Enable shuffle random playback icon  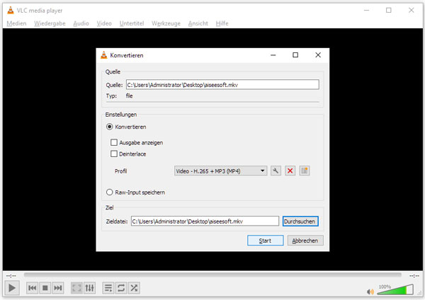(x=134, y=288)
